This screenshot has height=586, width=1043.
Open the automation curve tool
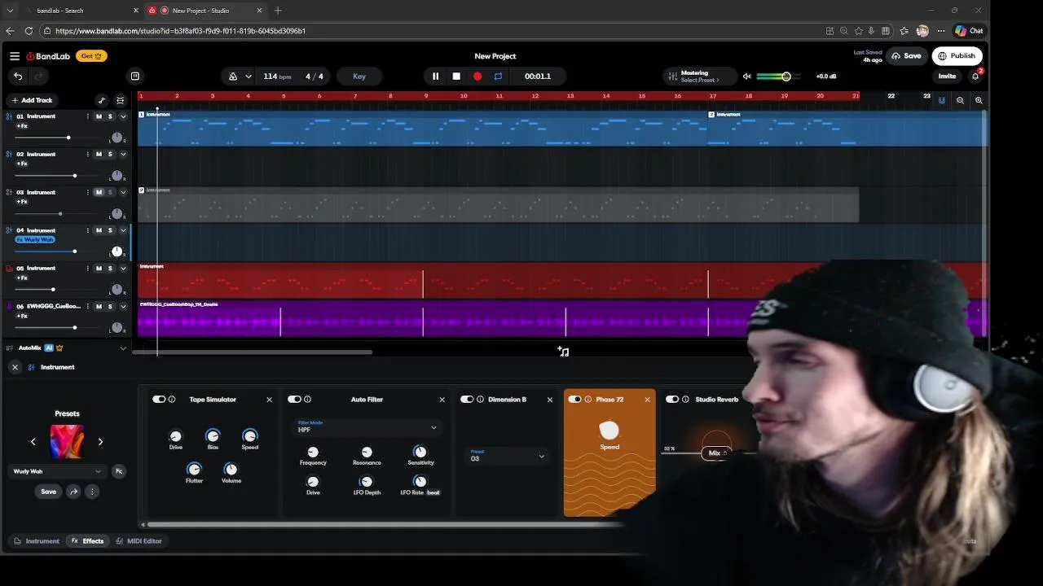(x=101, y=100)
